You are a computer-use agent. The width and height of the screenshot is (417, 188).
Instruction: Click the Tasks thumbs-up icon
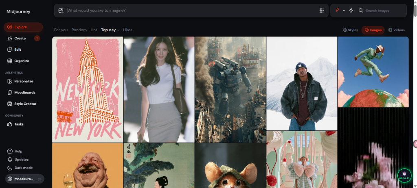pos(10,124)
